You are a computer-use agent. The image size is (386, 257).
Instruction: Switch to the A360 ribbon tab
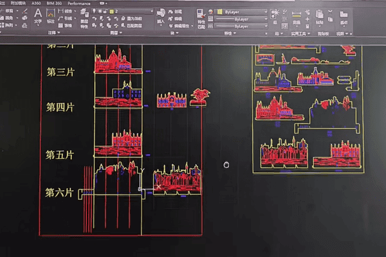pos(36,3)
